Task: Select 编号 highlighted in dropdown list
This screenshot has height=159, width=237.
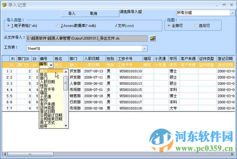Action: [x=51, y=71]
